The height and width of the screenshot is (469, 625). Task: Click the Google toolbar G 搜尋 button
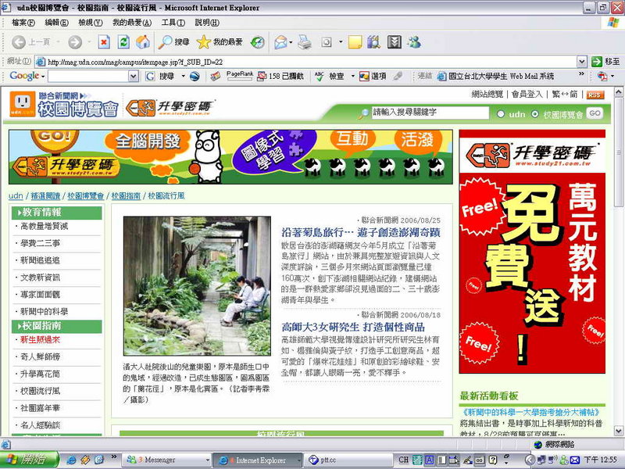point(162,76)
